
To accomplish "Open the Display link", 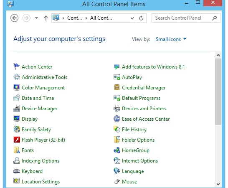I will click(30, 119).
